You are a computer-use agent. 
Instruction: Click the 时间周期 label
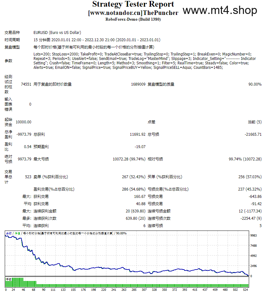pos(12,40)
